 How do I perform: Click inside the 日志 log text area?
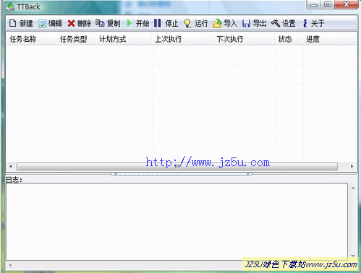tap(177, 222)
